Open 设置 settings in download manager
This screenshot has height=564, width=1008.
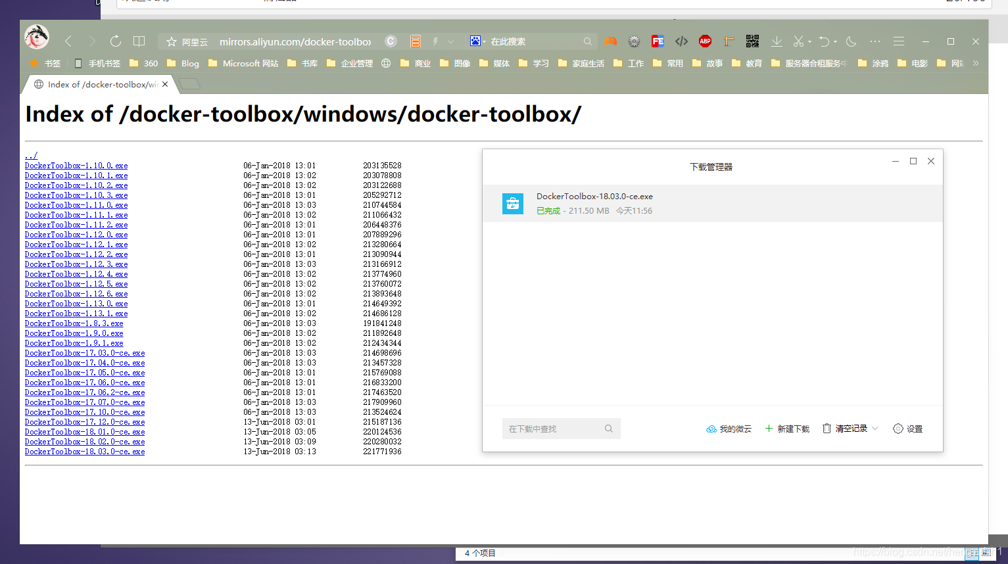point(908,429)
